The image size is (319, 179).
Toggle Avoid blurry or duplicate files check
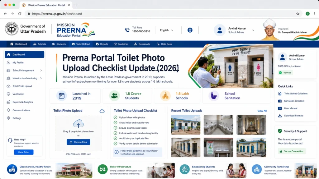coord(115,138)
